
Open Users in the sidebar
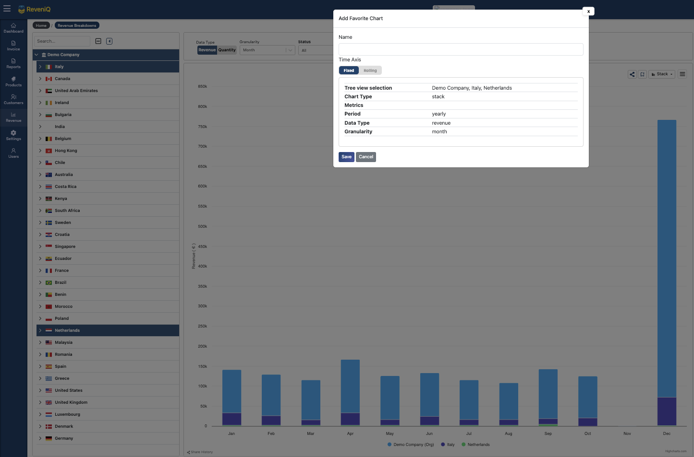click(x=13, y=153)
